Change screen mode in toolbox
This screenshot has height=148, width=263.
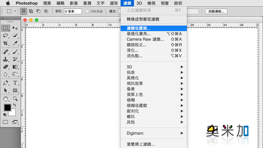pyautogui.click(x=15, y=122)
